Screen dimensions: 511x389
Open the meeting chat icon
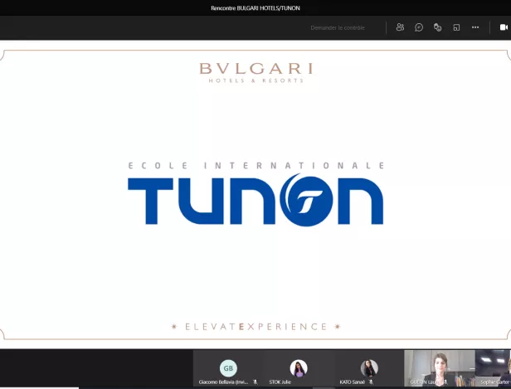[x=419, y=27]
